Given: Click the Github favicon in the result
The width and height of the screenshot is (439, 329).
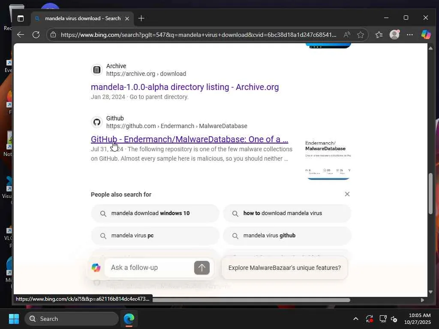Looking at the screenshot, I should pos(97,122).
